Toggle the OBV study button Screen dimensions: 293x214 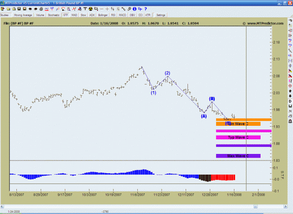pyautogui.click(x=132, y=15)
